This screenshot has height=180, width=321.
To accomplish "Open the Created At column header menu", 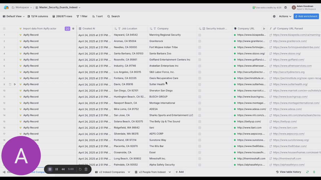I will (x=95, y=28).
